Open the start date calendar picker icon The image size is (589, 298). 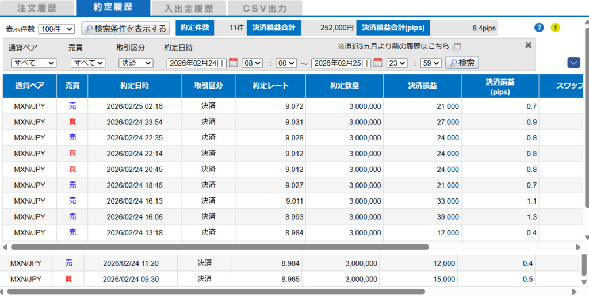pyautogui.click(x=233, y=63)
